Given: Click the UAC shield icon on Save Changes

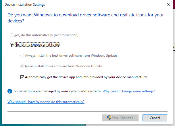Looking at the screenshot, I should [x=109, y=118].
